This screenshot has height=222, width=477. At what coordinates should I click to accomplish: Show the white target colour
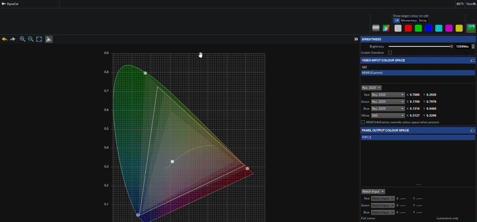(x=398, y=28)
